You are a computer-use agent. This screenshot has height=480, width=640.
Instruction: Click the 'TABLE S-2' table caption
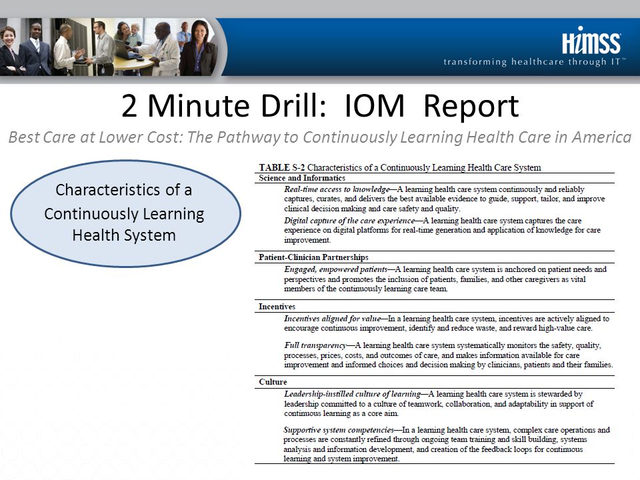pos(399,167)
